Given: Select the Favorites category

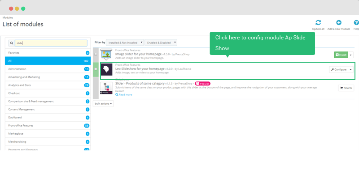Looking at the screenshot, I should (48, 53).
